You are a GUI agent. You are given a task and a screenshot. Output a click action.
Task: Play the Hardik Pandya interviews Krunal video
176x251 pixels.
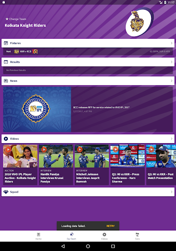point(56,165)
